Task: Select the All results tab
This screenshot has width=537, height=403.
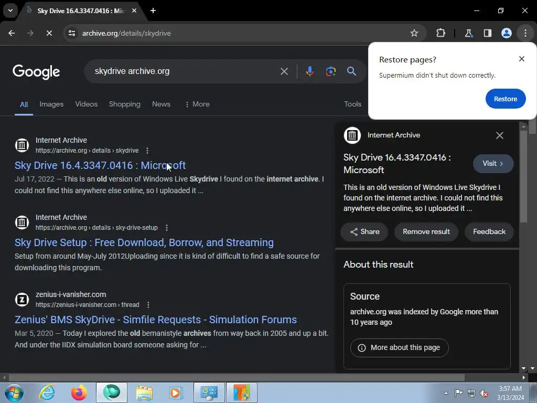Action: (24, 104)
